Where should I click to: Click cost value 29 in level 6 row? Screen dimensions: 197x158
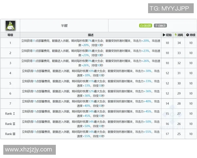179,93
